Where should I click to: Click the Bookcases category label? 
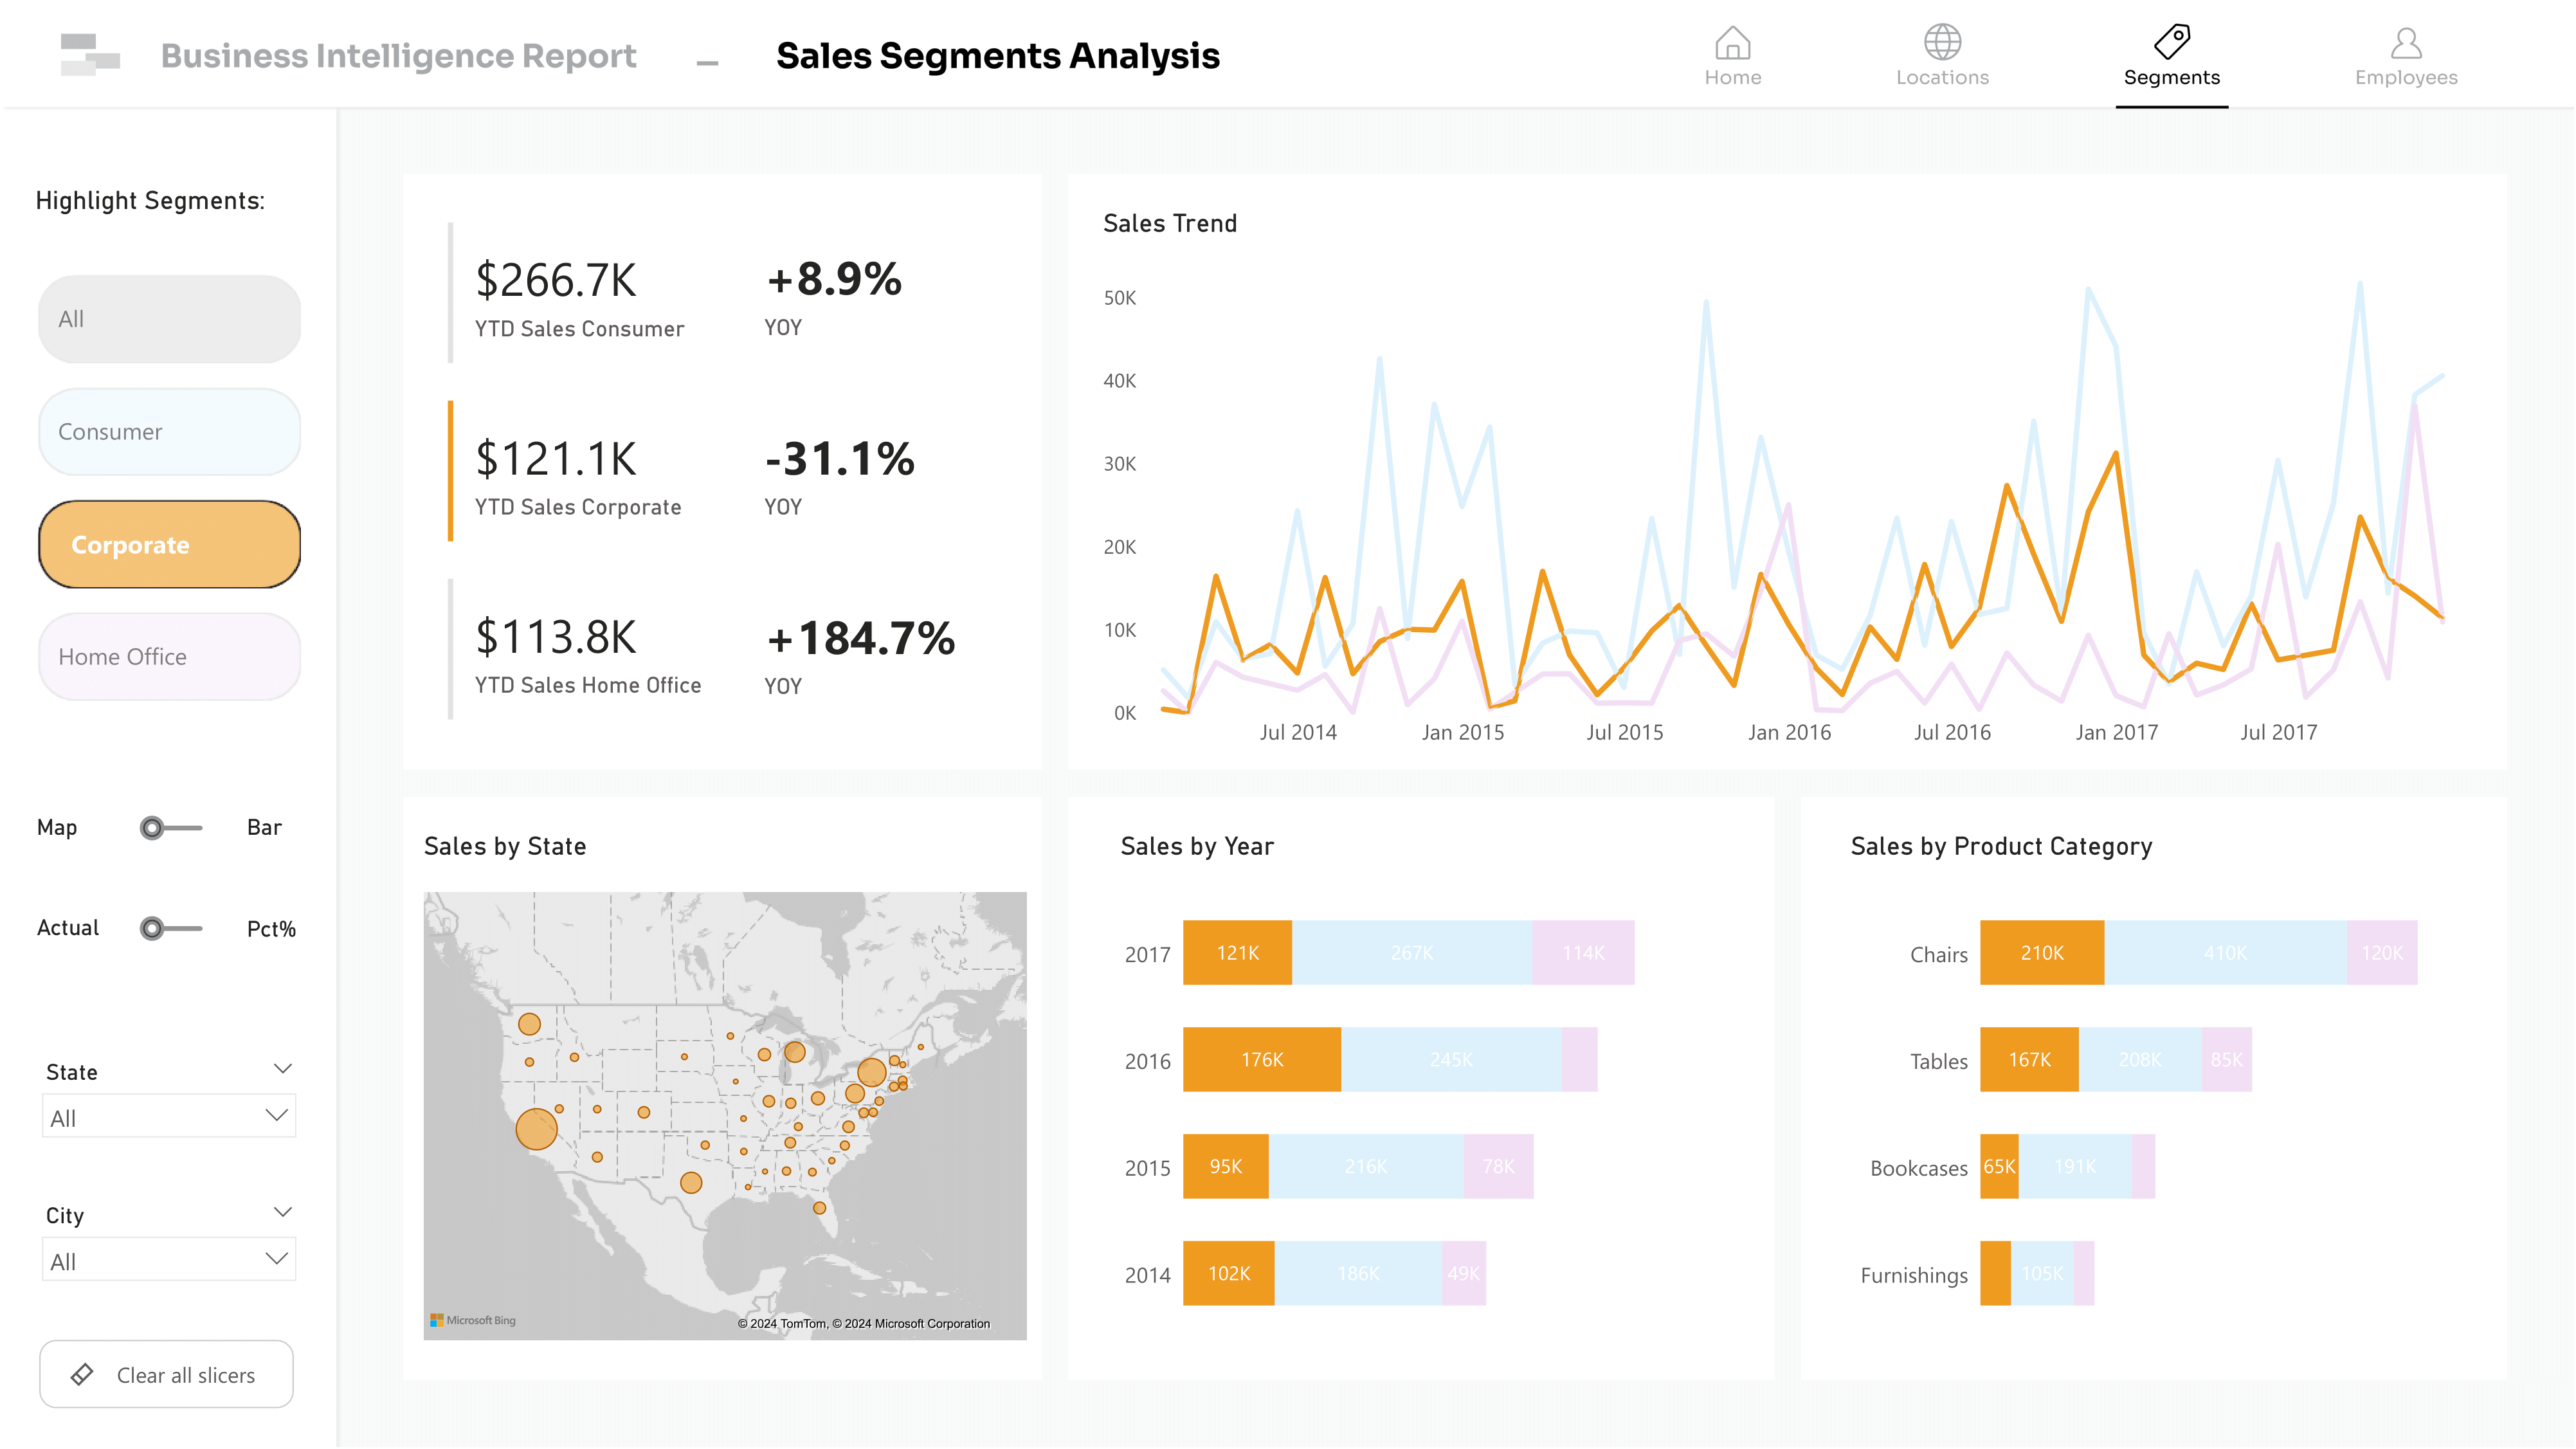point(1918,1169)
